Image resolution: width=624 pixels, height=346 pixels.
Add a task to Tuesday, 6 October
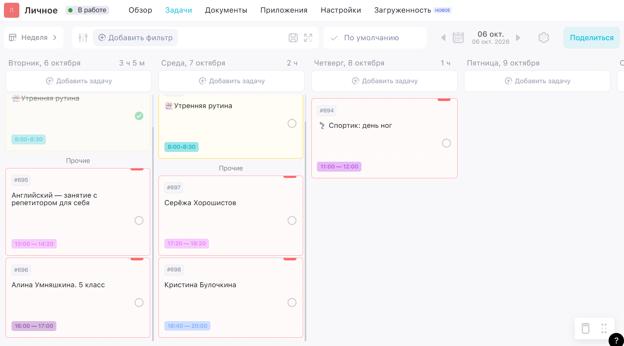tap(79, 81)
